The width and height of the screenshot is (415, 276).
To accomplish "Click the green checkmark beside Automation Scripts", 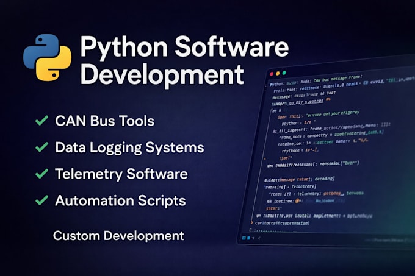I will pyautogui.click(x=42, y=200).
